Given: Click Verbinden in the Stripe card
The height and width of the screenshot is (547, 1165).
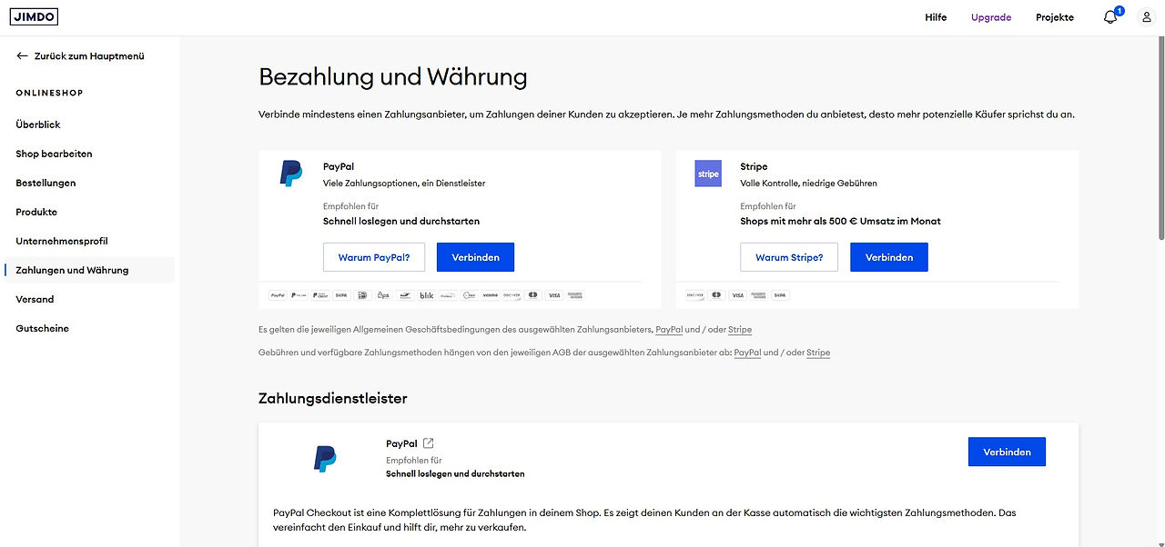Looking at the screenshot, I should (889, 257).
